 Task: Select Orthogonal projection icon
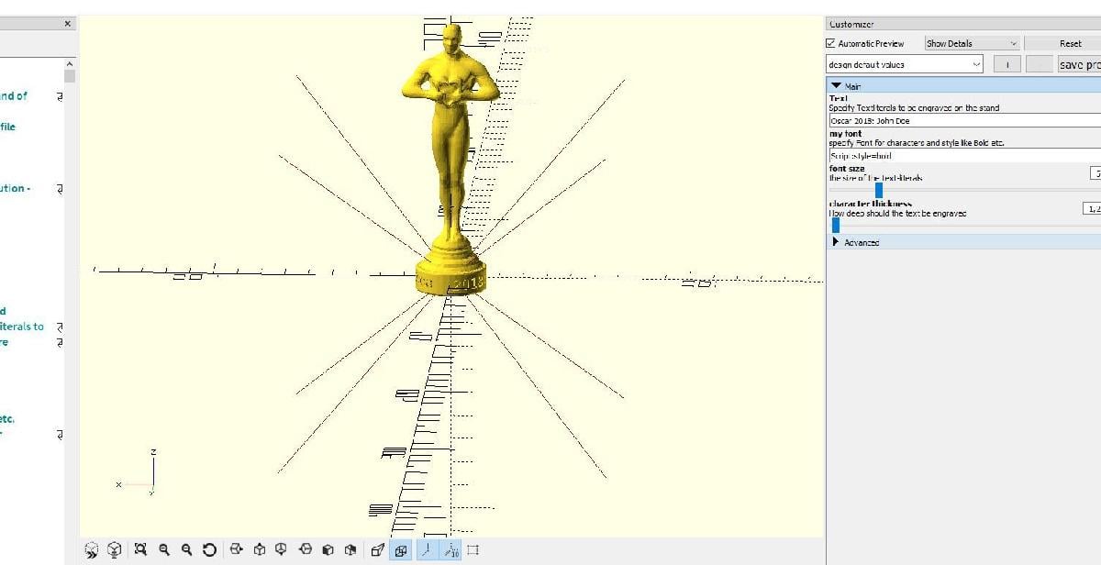(x=401, y=550)
